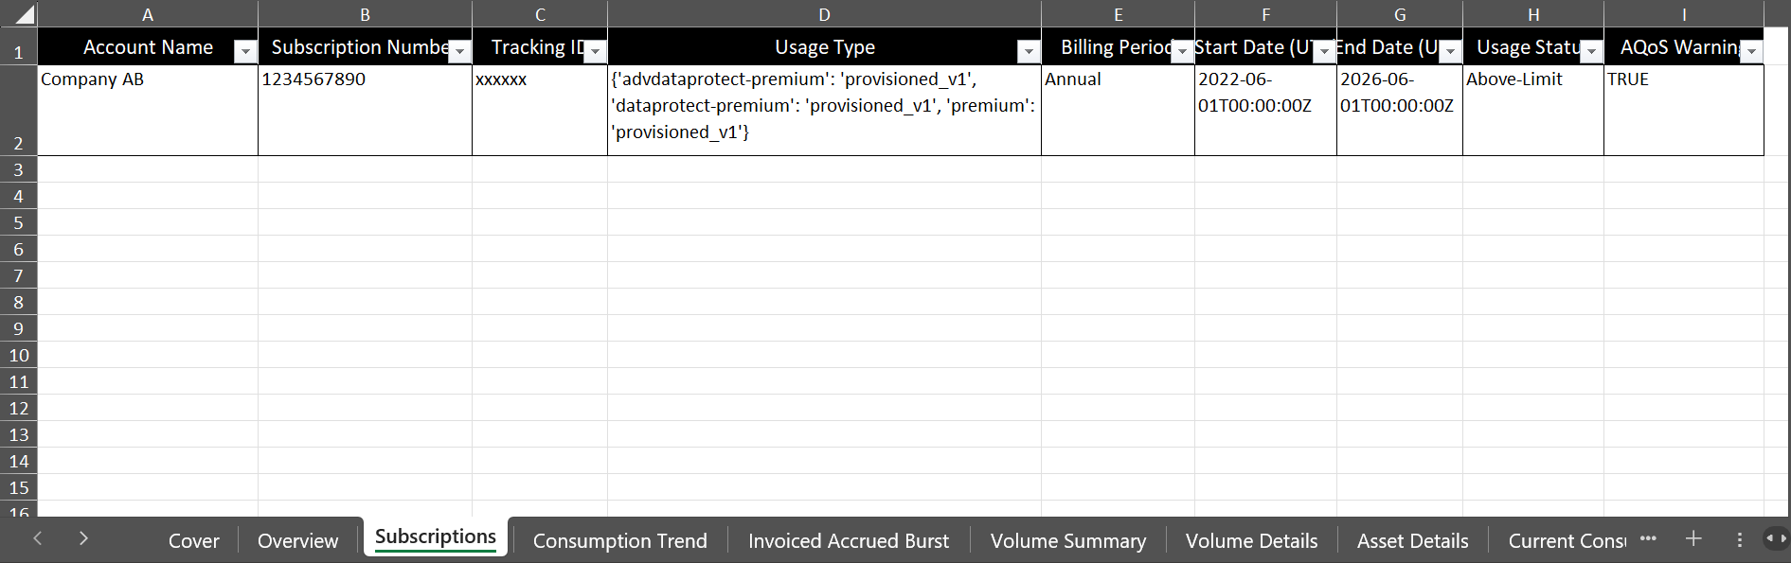Select the cell containing Company AB
Viewport: 1791px width, 563px height.
coord(148,110)
